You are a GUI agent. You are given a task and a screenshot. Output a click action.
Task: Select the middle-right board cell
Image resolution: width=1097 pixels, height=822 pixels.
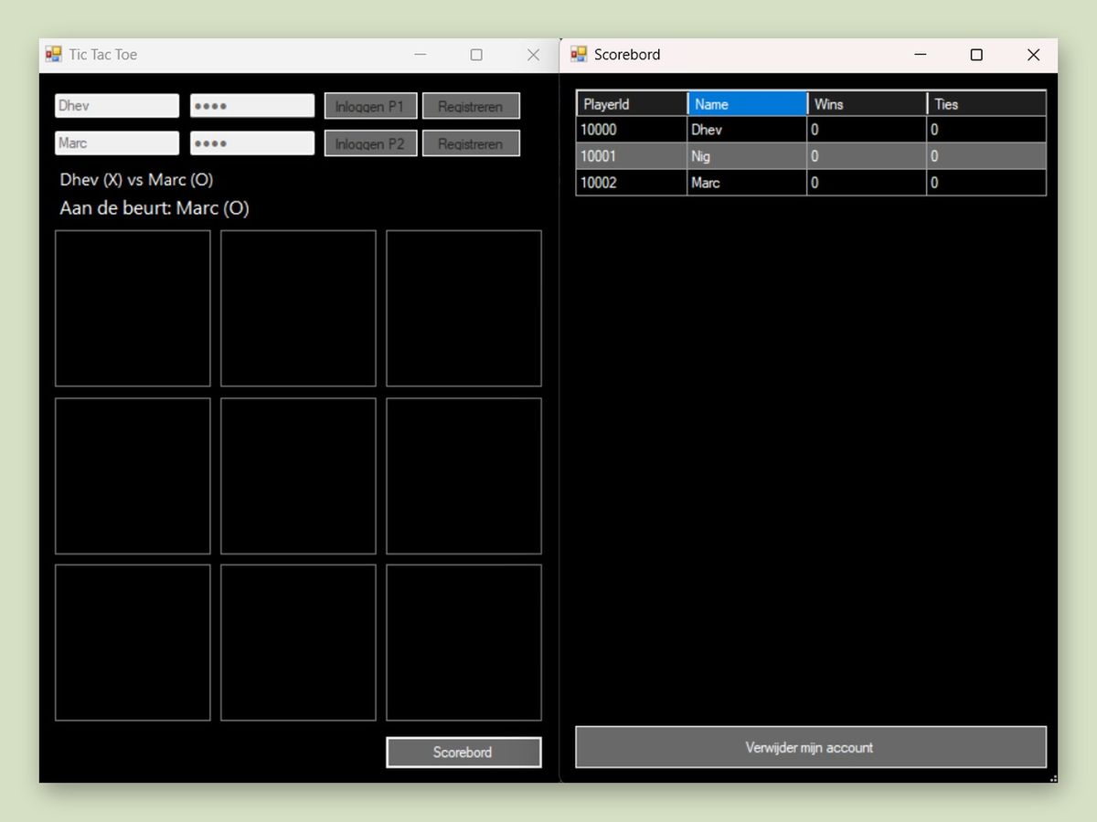463,476
